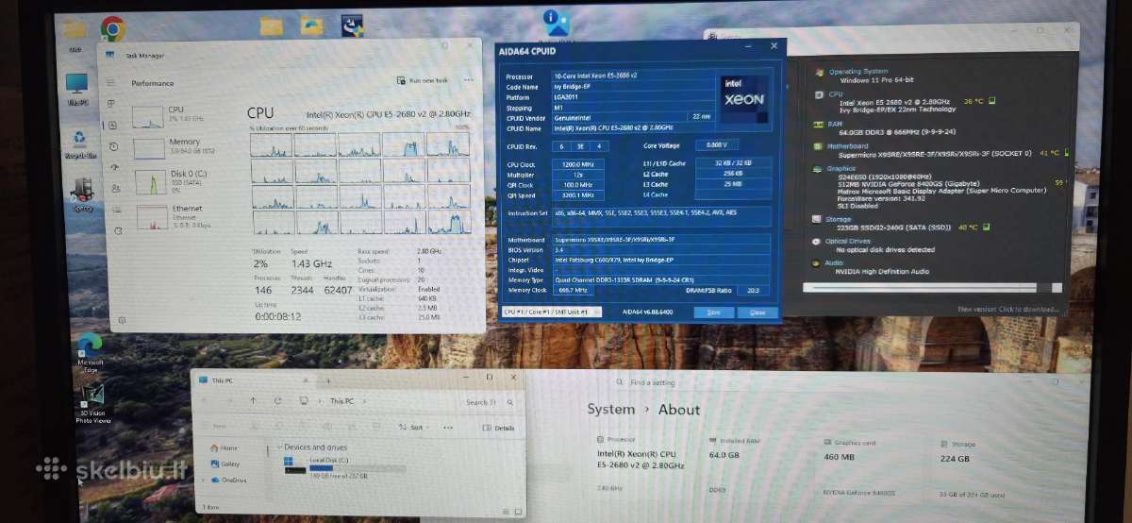Select Home in File Explorer sidebar
The height and width of the screenshot is (523, 1132).
tap(224, 447)
